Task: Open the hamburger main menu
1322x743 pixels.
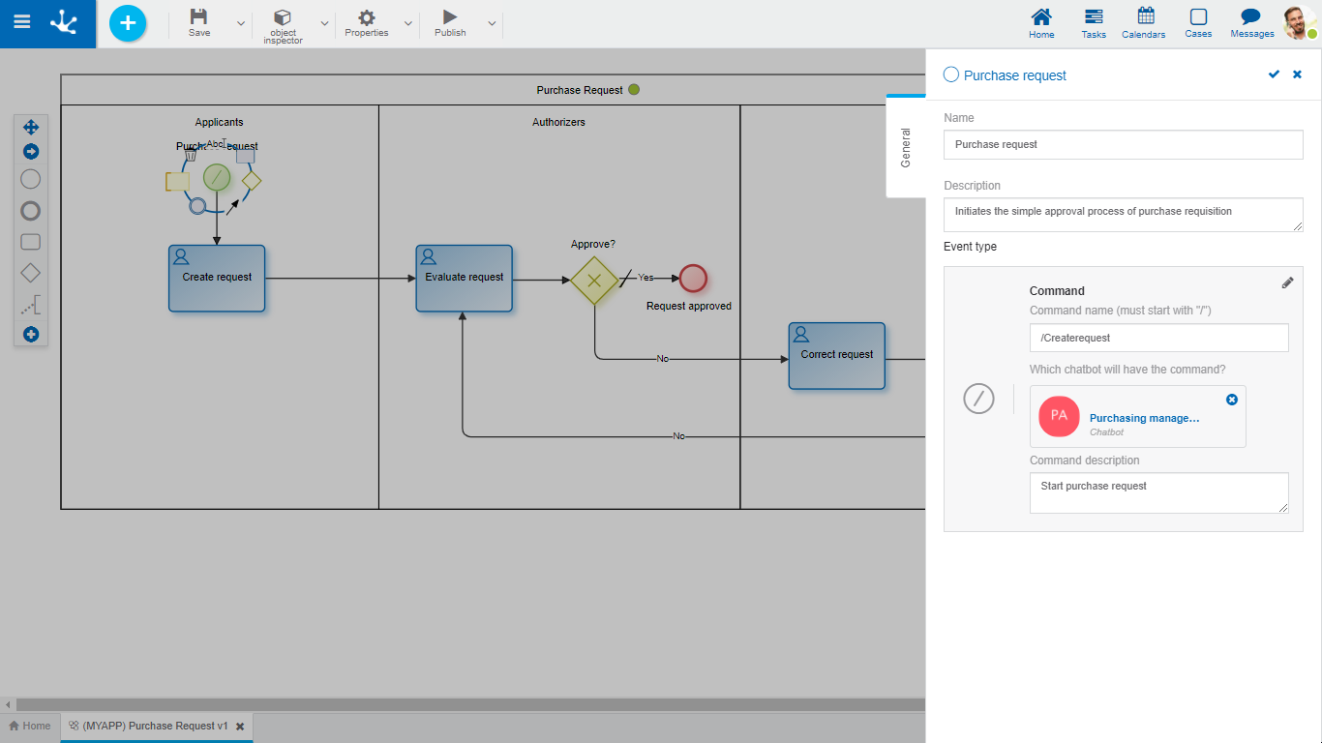Action: point(21,22)
